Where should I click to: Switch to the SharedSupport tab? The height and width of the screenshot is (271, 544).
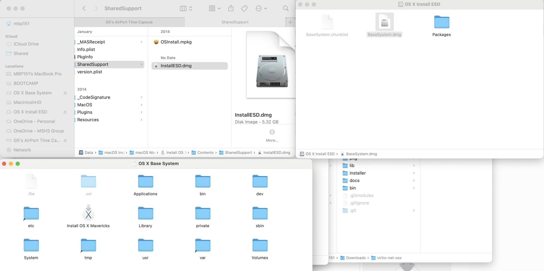pyautogui.click(x=235, y=22)
